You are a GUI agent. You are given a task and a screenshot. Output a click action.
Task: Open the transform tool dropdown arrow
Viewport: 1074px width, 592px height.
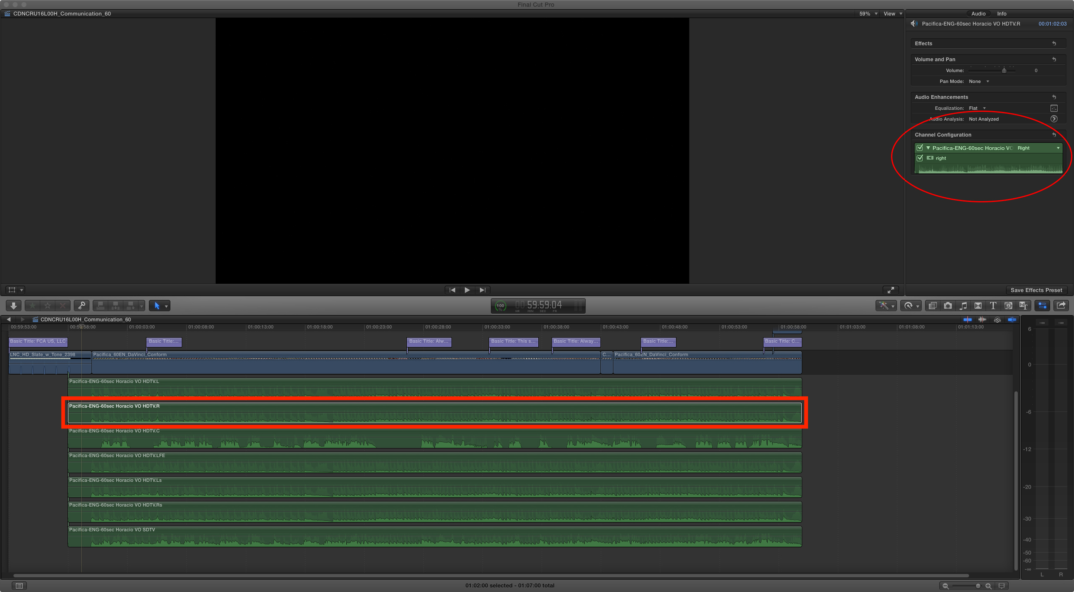coord(21,290)
